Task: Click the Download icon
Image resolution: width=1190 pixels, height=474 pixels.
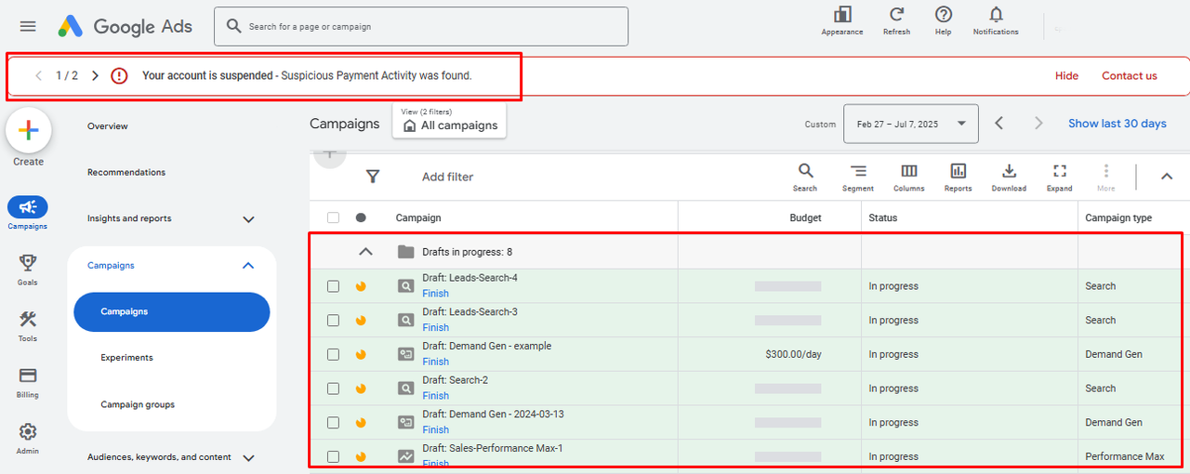Action: tap(1009, 171)
